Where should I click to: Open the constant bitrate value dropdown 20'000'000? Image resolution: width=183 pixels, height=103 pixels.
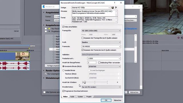click(x=104, y=66)
